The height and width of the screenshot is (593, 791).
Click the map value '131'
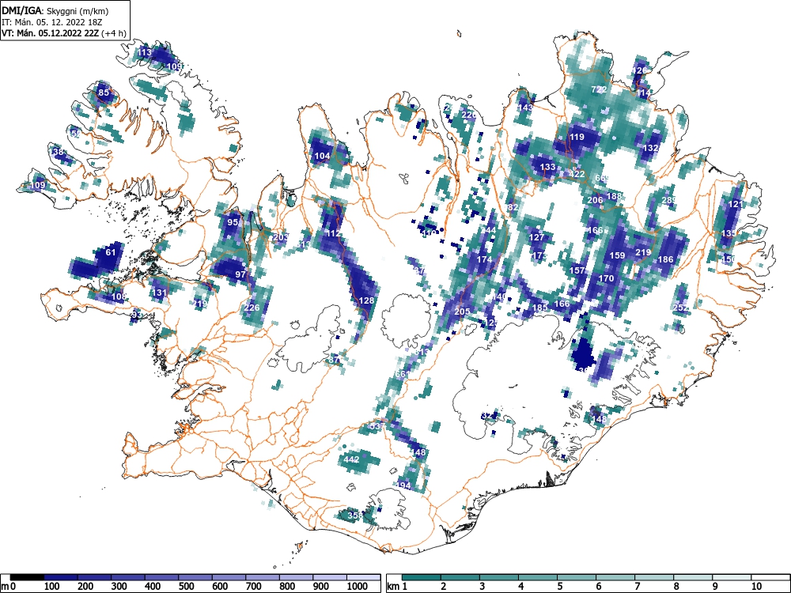[x=159, y=293]
